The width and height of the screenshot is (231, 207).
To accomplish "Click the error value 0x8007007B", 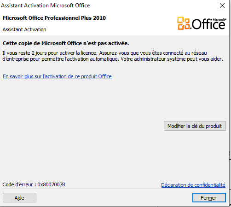I will pos(52,184).
